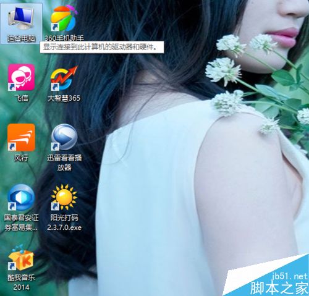Select the orange 风行 shortcut icon

click(21, 137)
